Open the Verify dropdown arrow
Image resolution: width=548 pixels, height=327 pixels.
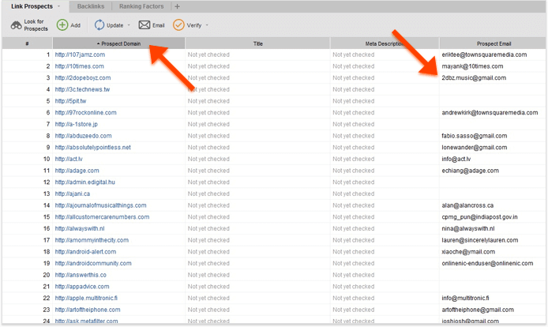[207, 25]
